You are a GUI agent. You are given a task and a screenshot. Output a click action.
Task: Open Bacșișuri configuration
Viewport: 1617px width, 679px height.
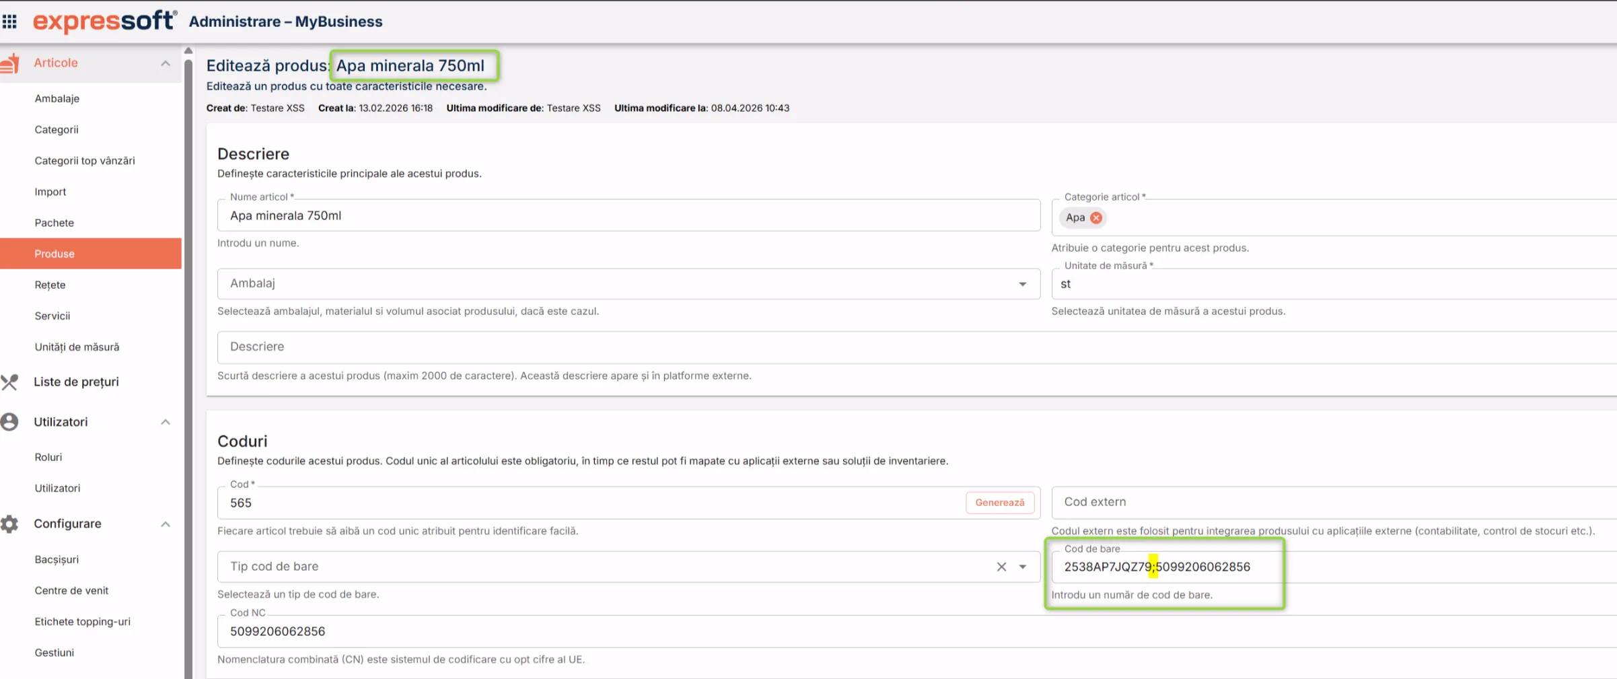click(x=57, y=559)
